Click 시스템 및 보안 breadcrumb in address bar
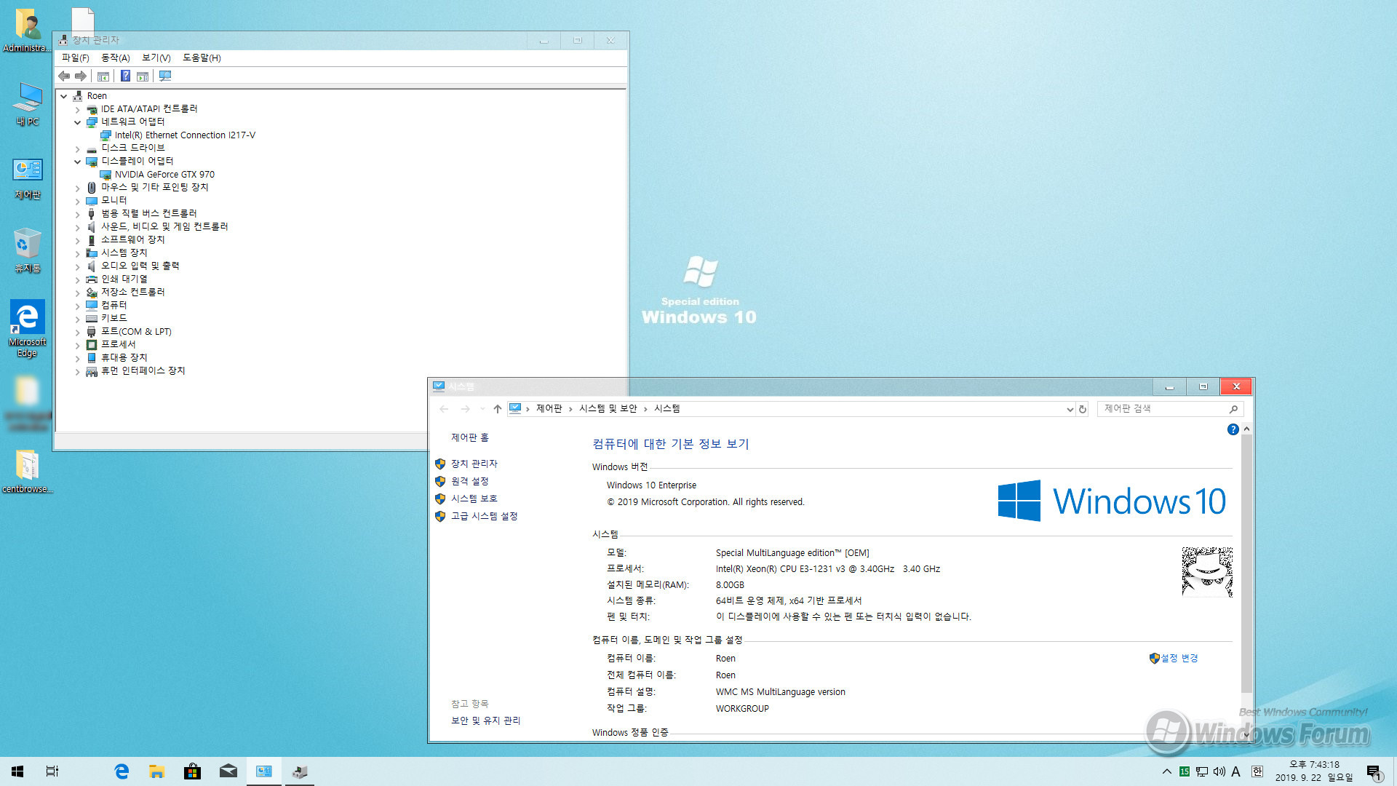The image size is (1397, 786). tap(608, 409)
